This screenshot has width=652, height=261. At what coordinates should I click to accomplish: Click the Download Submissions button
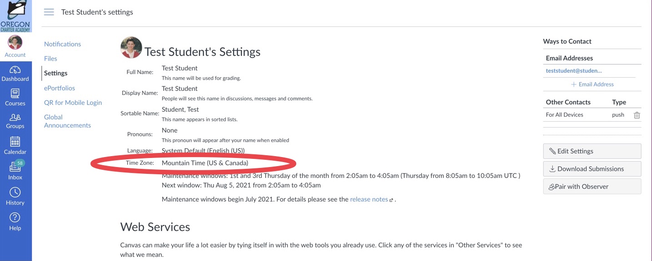pyautogui.click(x=592, y=169)
